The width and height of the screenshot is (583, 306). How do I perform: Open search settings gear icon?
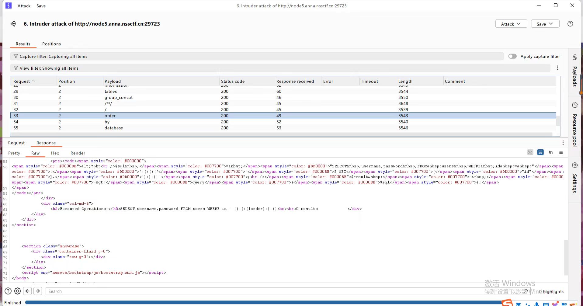(x=18, y=291)
